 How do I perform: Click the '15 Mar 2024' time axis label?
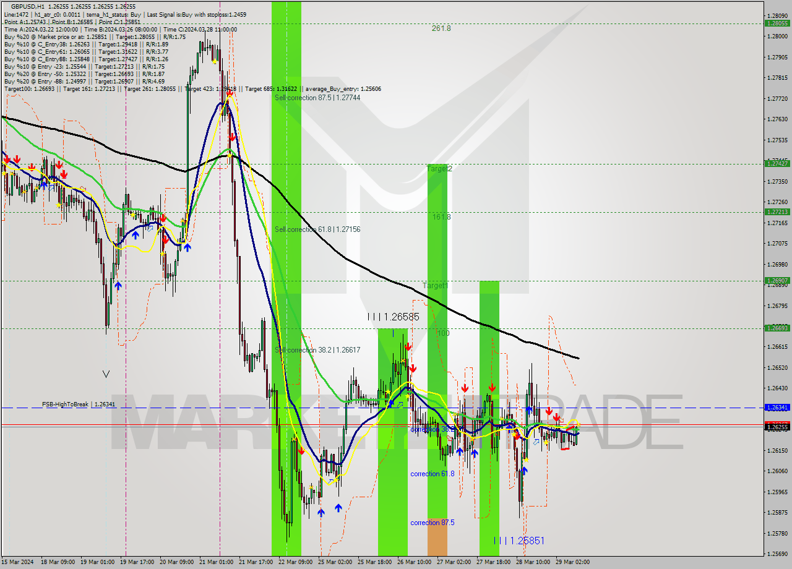click(17, 562)
